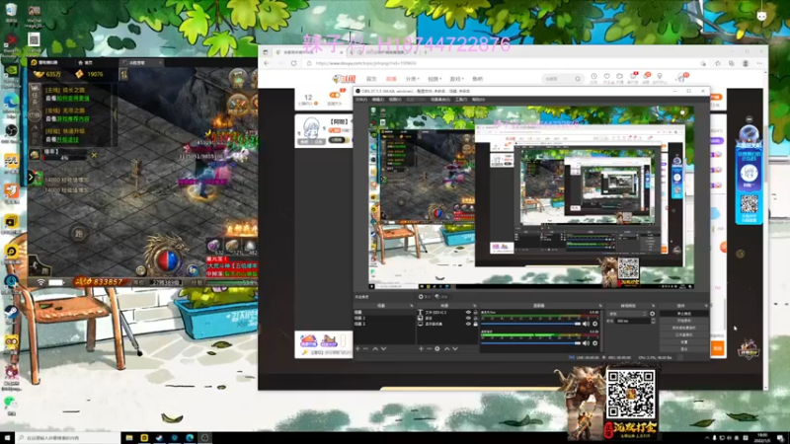Click the round 跑 run button in game
This screenshot has width=790, height=444.
pyautogui.click(x=78, y=234)
